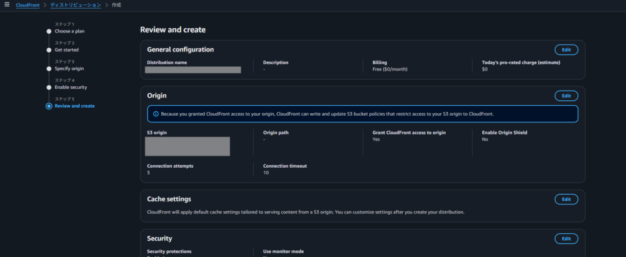
Task: Open the hamburger navigation menu
Action: 7,5
